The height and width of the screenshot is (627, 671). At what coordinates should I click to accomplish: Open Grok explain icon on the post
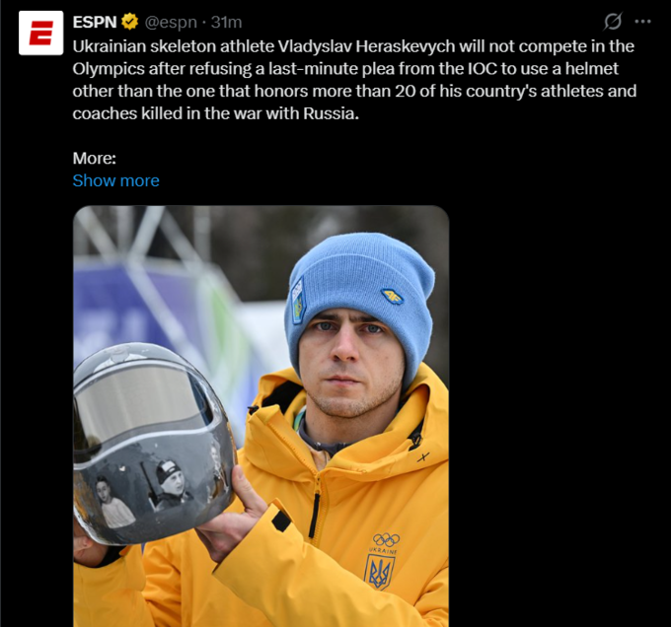(613, 22)
